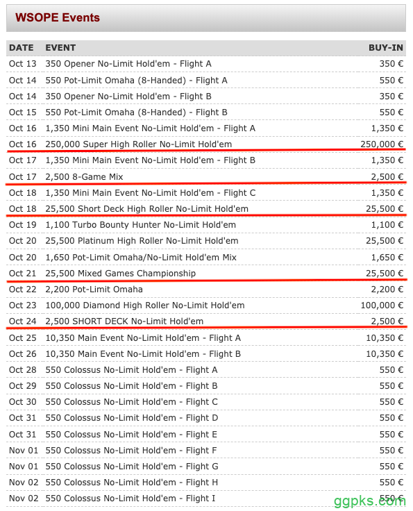Click the 100,000 € buy-in amount
The width and height of the screenshot is (413, 511).
coord(382,305)
